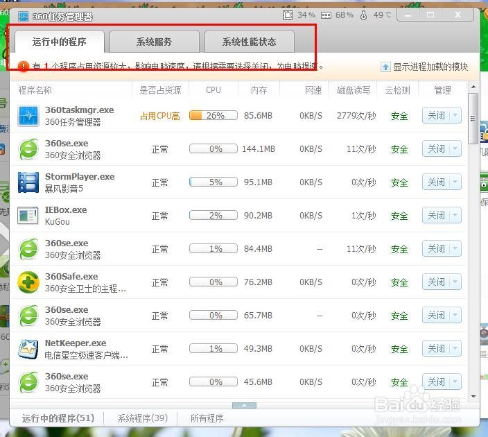Close NetKeeper.exe with its 关闭 button
Viewport: 488px width, 437px height.
tap(436, 348)
